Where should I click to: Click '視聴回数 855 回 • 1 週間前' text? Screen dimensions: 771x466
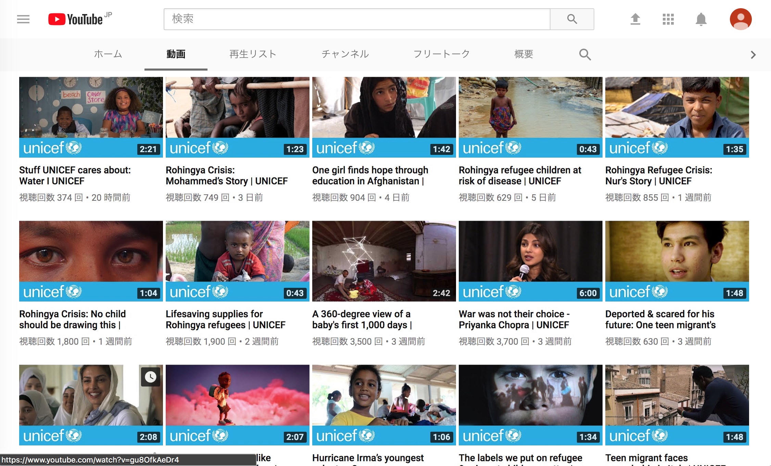[x=658, y=198]
